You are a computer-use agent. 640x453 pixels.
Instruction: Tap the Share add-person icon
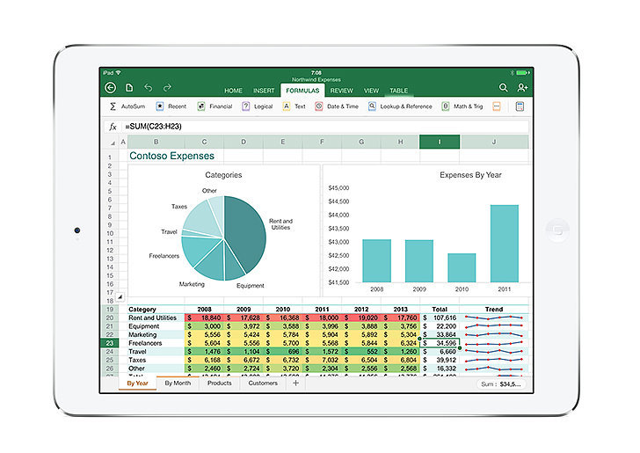pyautogui.click(x=522, y=88)
